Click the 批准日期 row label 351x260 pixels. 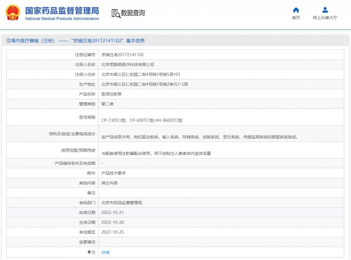(x=87, y=213)
